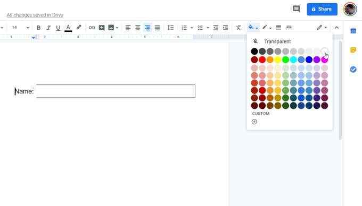Click the add comment icon

(102, 28)
